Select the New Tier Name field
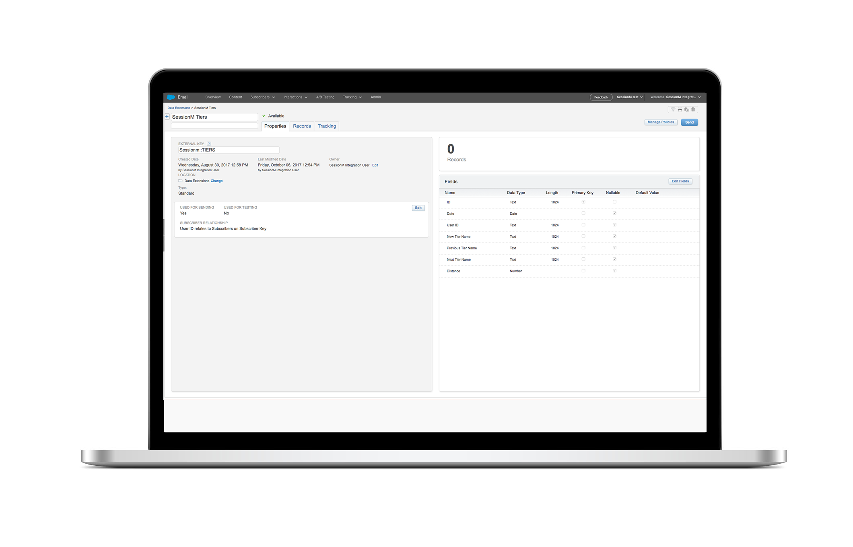 [459, 236]
